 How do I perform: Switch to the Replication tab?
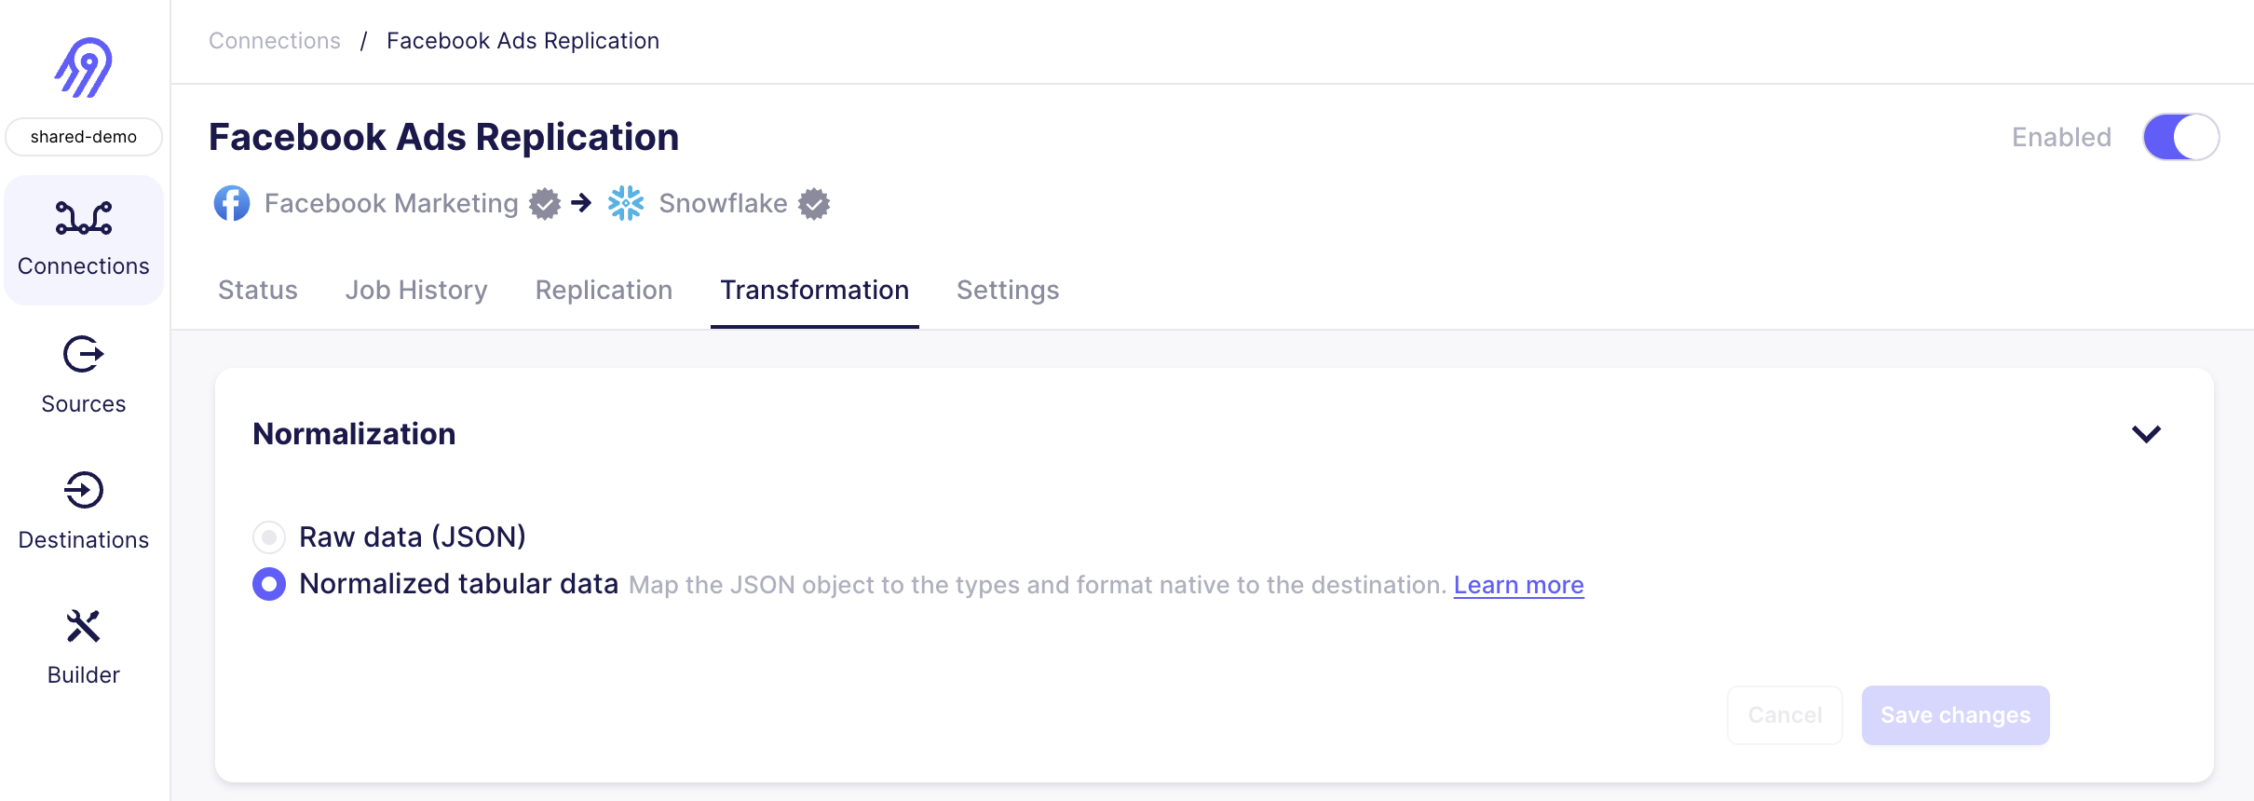click(x=604, y=291)
